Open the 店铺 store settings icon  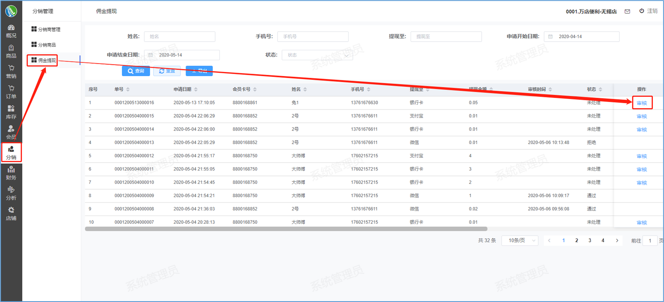point(11,214)
